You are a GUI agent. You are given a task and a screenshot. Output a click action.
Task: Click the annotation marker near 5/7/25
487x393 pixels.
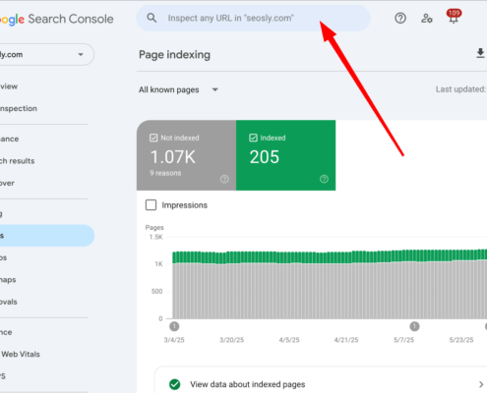414,326
